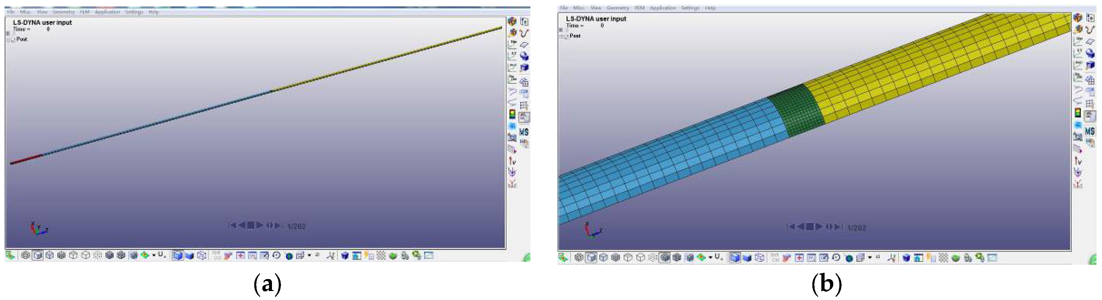Click the dotted grid icon in window (b) bottom toolbar
The width and height of the screenshot is (1102, 300).
(x=943, y=258)
